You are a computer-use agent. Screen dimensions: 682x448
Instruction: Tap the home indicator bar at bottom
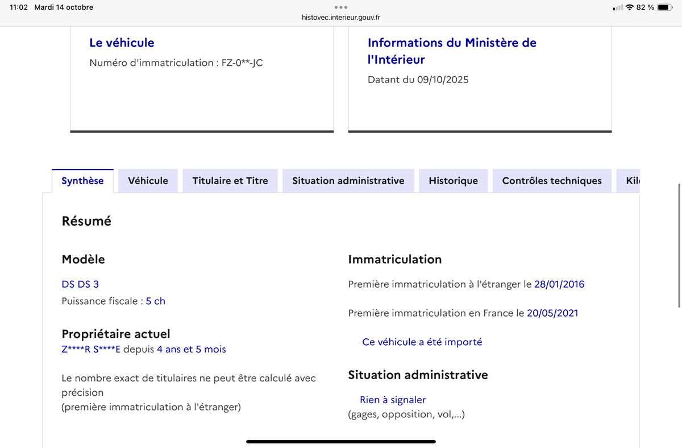coord(341,441)
